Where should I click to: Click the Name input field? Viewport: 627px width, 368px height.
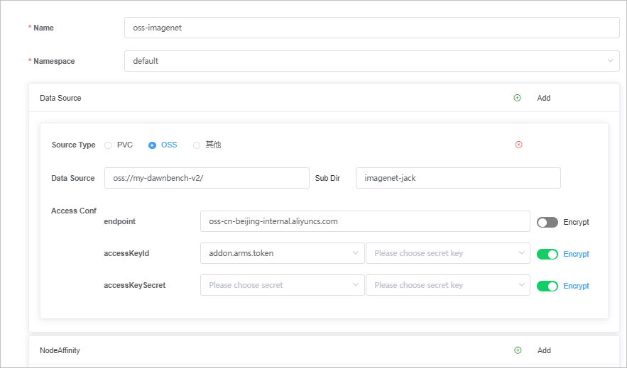tap(371, 28)
